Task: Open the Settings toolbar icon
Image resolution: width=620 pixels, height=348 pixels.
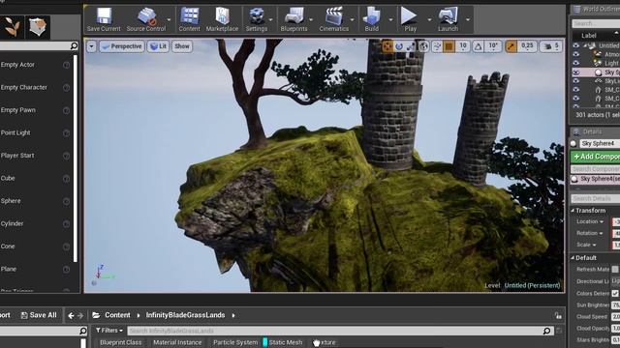Action: 256,19
